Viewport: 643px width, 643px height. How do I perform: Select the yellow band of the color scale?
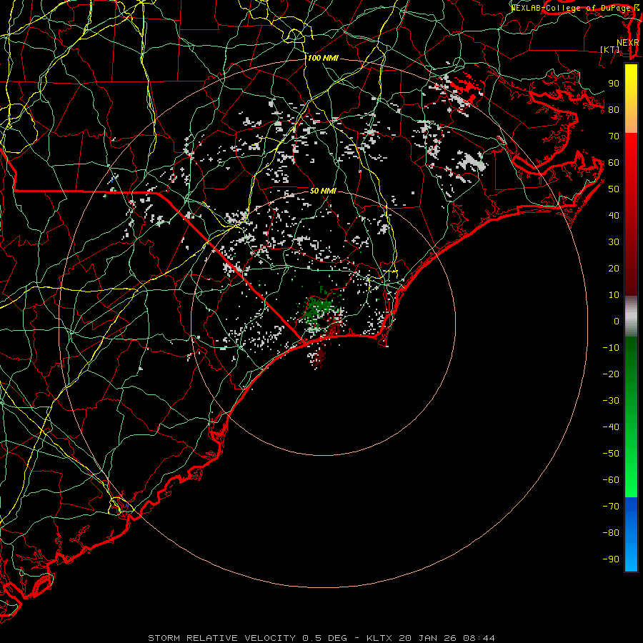point(631,99)
